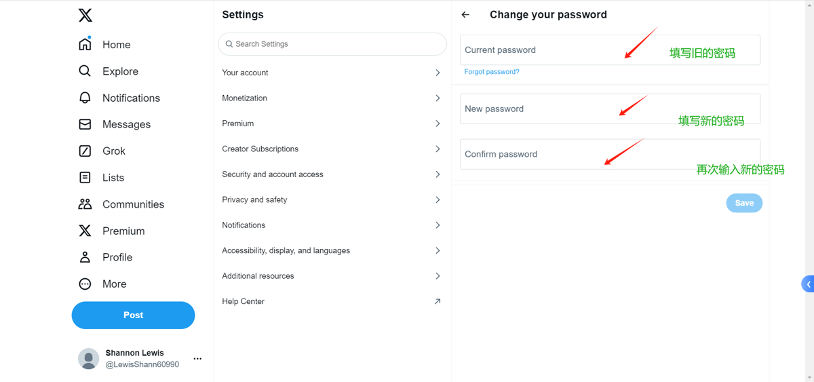Expand Security and account access chevron
The image size is (814, 382).
pos(438,174)
